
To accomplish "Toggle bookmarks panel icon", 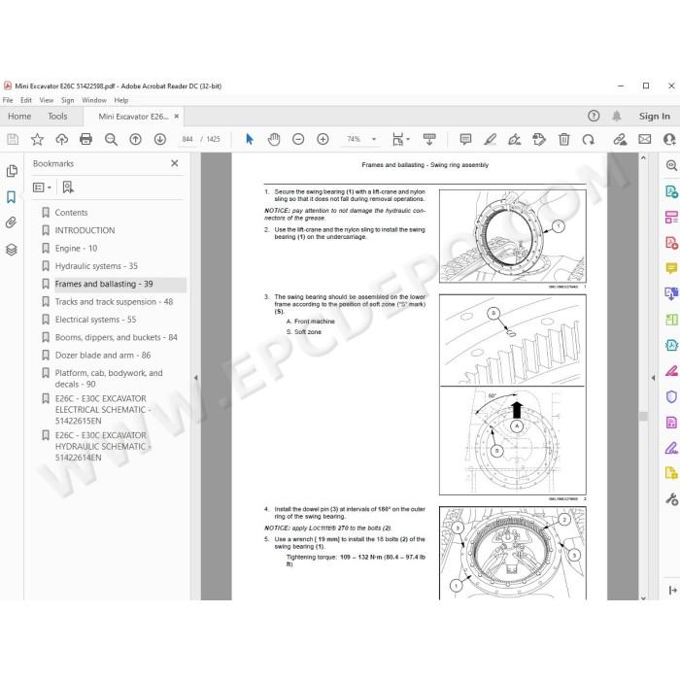I will coord(12,197).
